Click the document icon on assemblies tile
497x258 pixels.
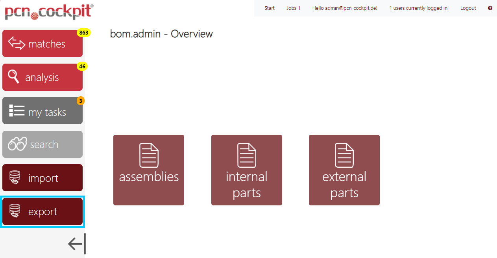click(149, 156)
